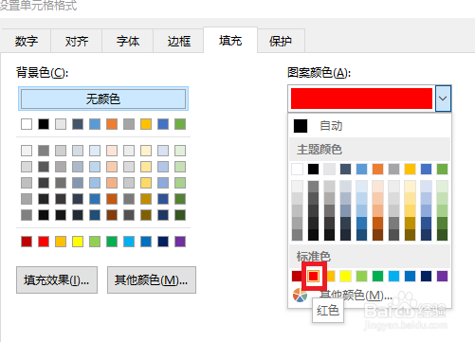Pick dark blue-gray in background palette top row

tap(78, 124)
